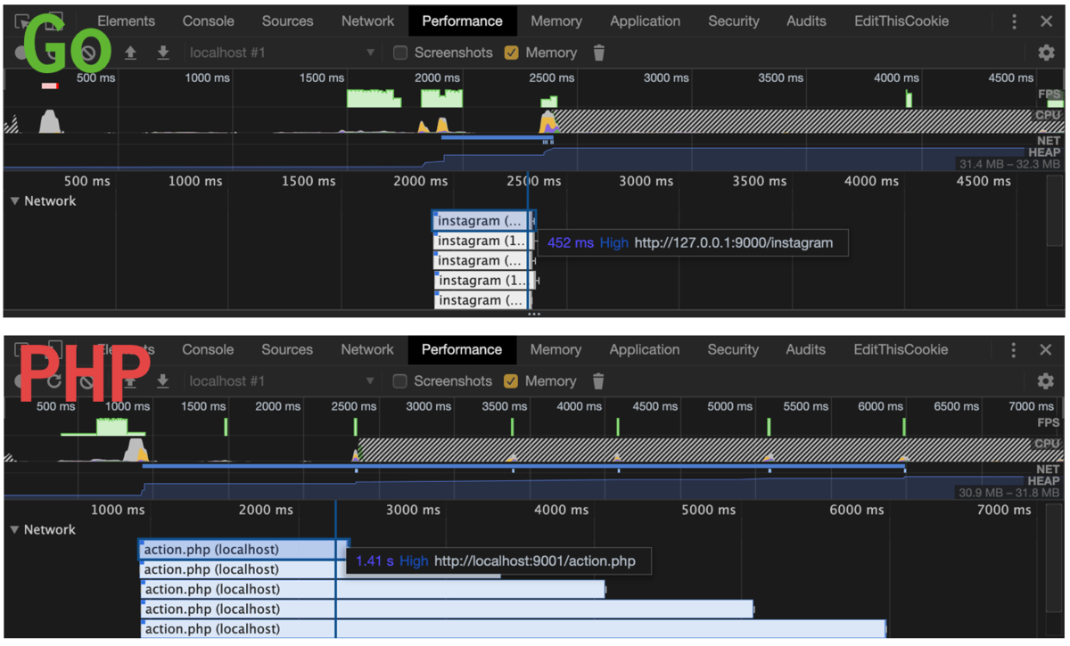Save profile icon in PHP panel toolbar
The image size is (1070, 646).
163,381
